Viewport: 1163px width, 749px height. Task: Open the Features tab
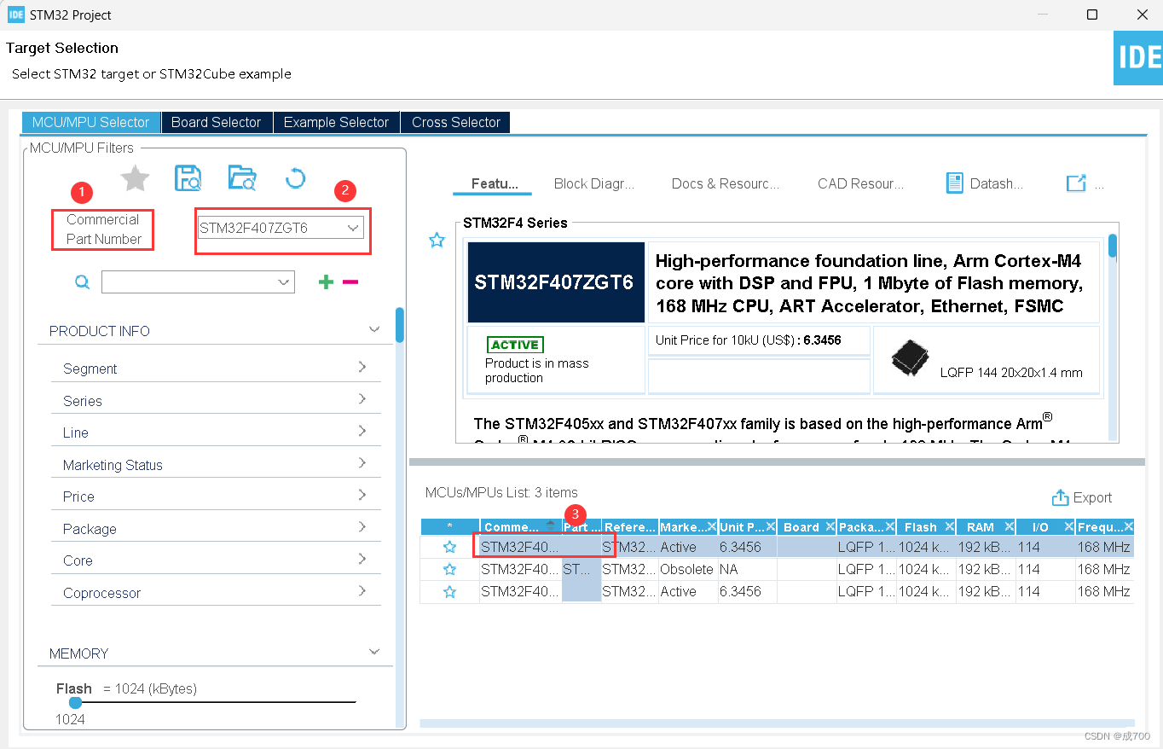495,183
